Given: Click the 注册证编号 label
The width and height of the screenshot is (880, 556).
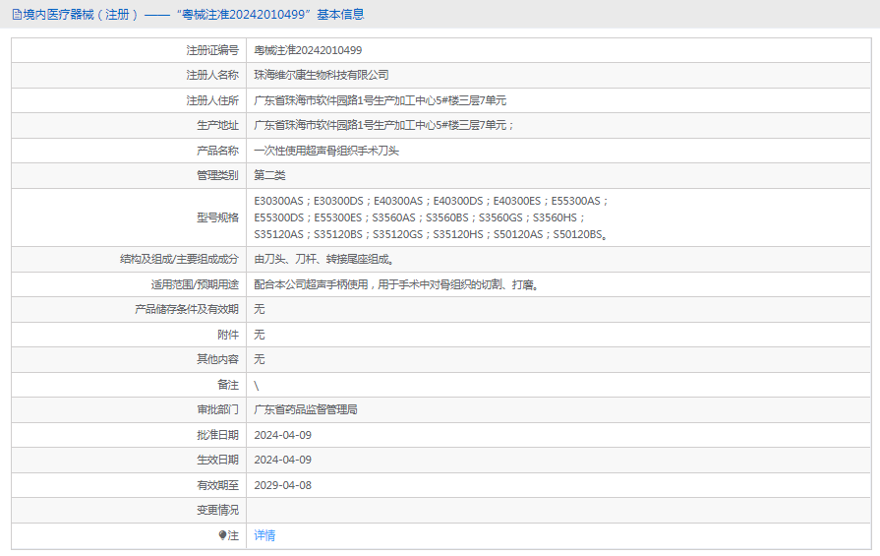Looking at the screenshot, I should [x=212, y=50].
